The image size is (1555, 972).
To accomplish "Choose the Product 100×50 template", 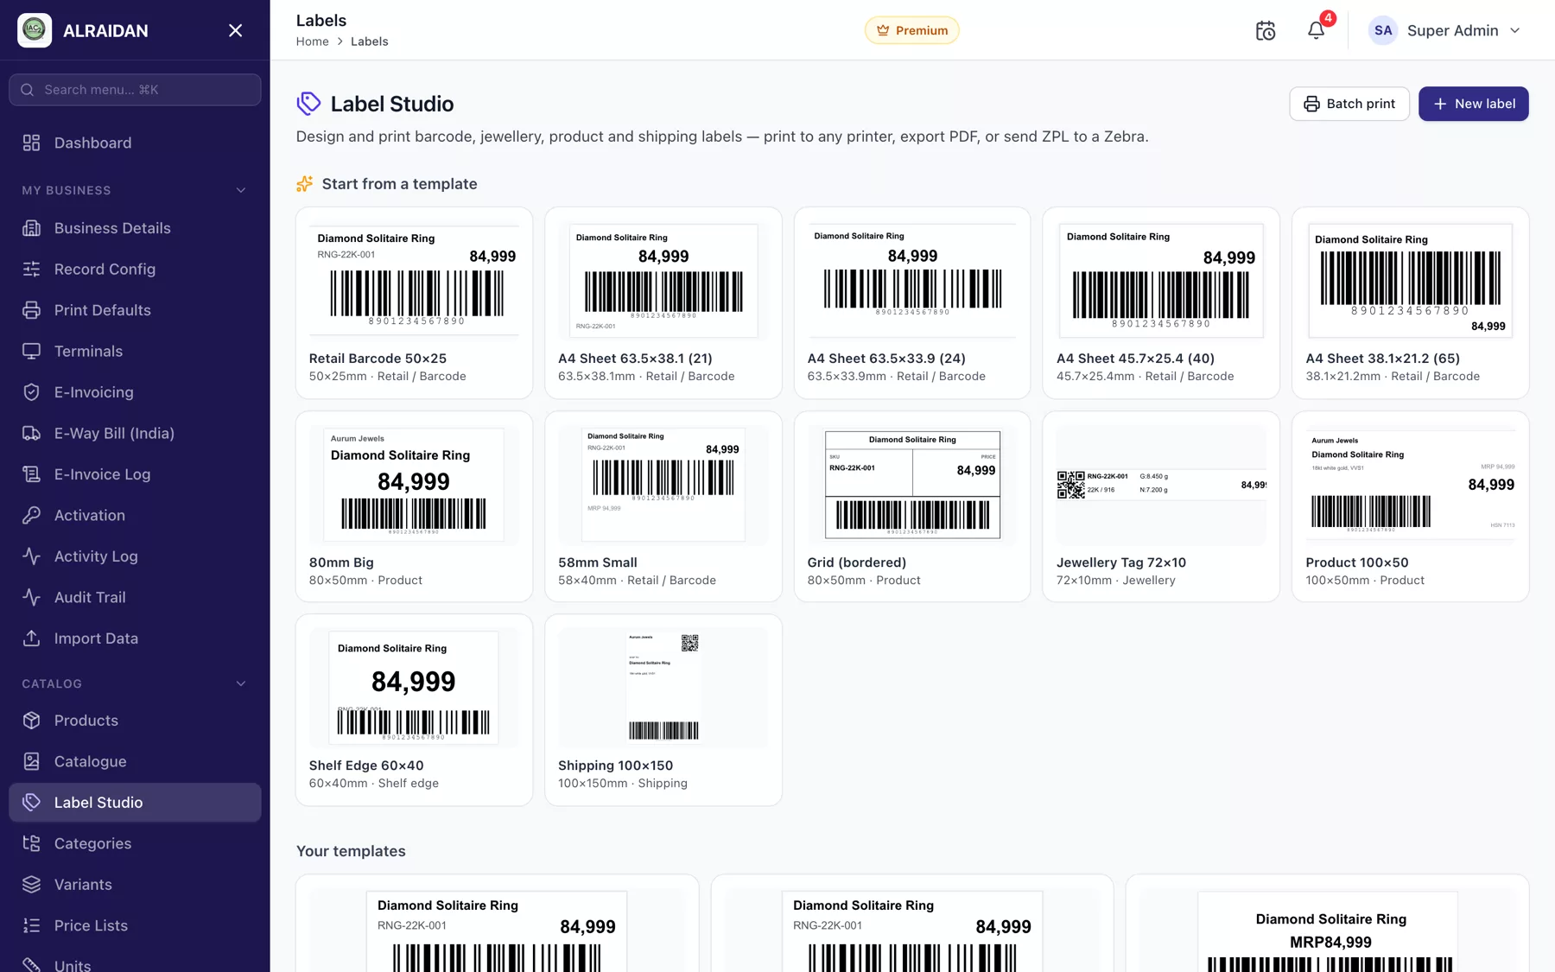I will [1411, 506].
